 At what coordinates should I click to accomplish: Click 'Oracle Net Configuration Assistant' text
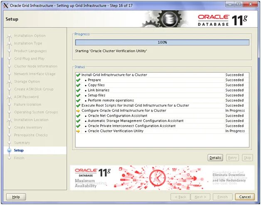click(x=118, y=116)
